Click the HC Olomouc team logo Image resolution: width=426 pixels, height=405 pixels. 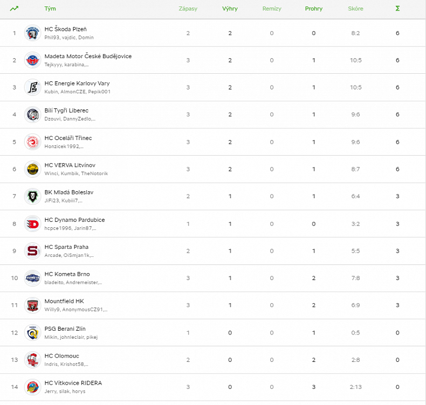[x=32, y=360]
